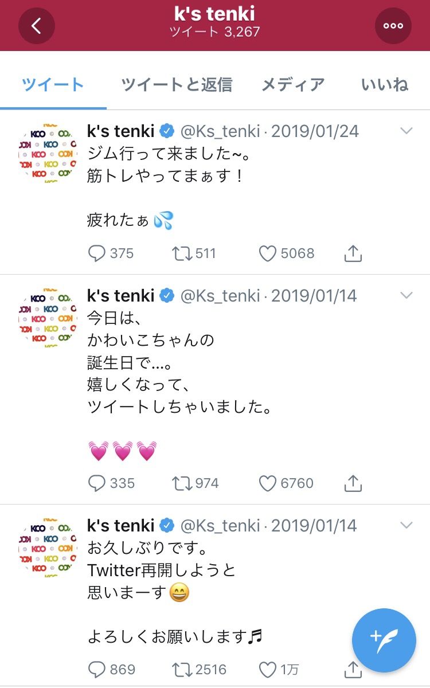The width and height of the screenshot is (430, 688).
Task: Reply to the gym tweet (375 replies)
Action: [x=98, y=253]
